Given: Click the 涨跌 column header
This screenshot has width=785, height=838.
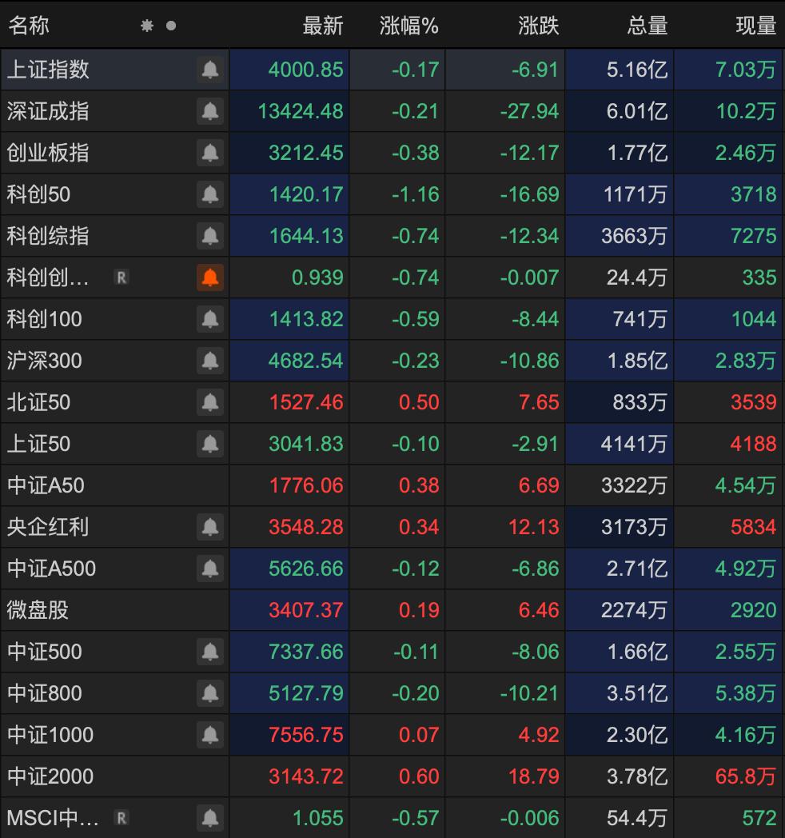Looking at the screenshot, I should point(539,26).
